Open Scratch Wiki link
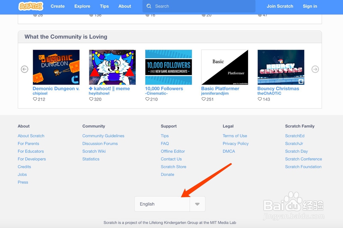 (x=94, y=151)
